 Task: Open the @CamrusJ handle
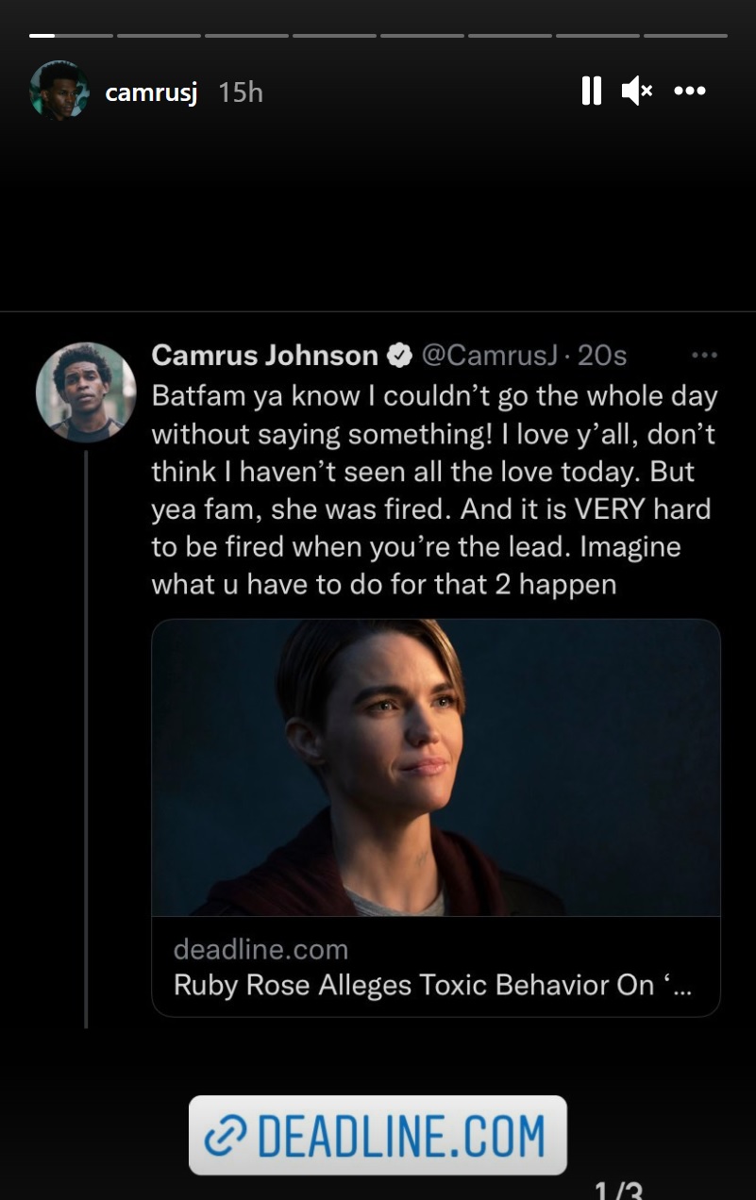point(490,356)
